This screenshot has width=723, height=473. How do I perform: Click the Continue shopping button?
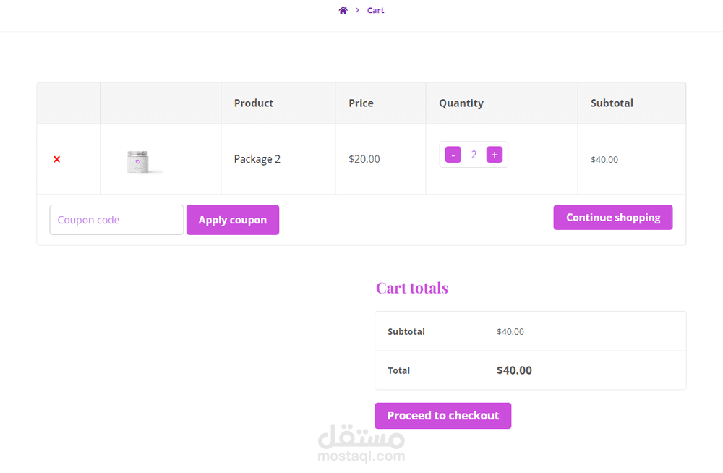point(612,217)
